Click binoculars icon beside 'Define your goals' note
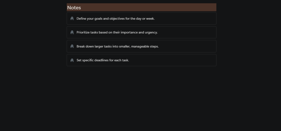 coord(72,18)
